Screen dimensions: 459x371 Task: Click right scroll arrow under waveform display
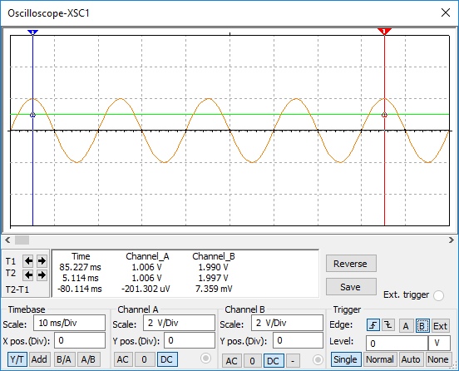[451, 240]
